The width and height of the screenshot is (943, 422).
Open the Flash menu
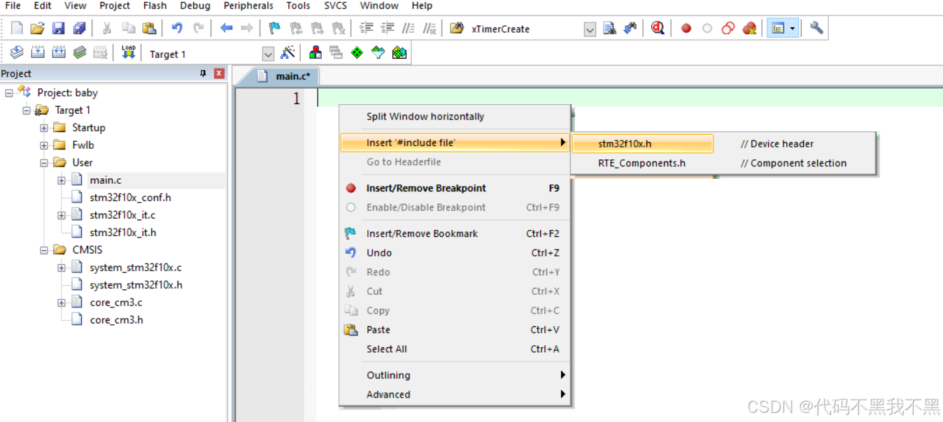click(x=155, y=6)
